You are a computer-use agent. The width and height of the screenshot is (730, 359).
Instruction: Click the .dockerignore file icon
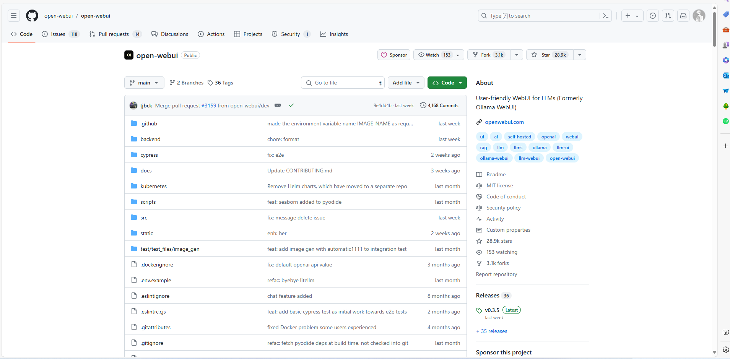coord(134,264)
